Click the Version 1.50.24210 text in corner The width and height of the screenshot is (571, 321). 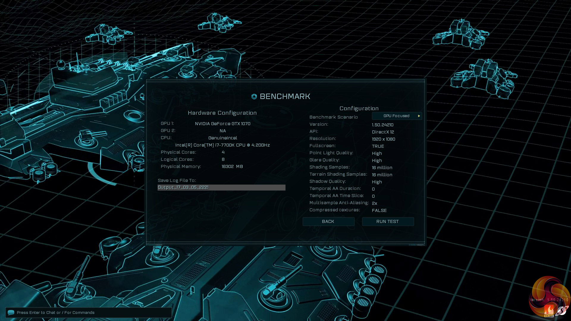pyautogui.click(x=549, y=300)
